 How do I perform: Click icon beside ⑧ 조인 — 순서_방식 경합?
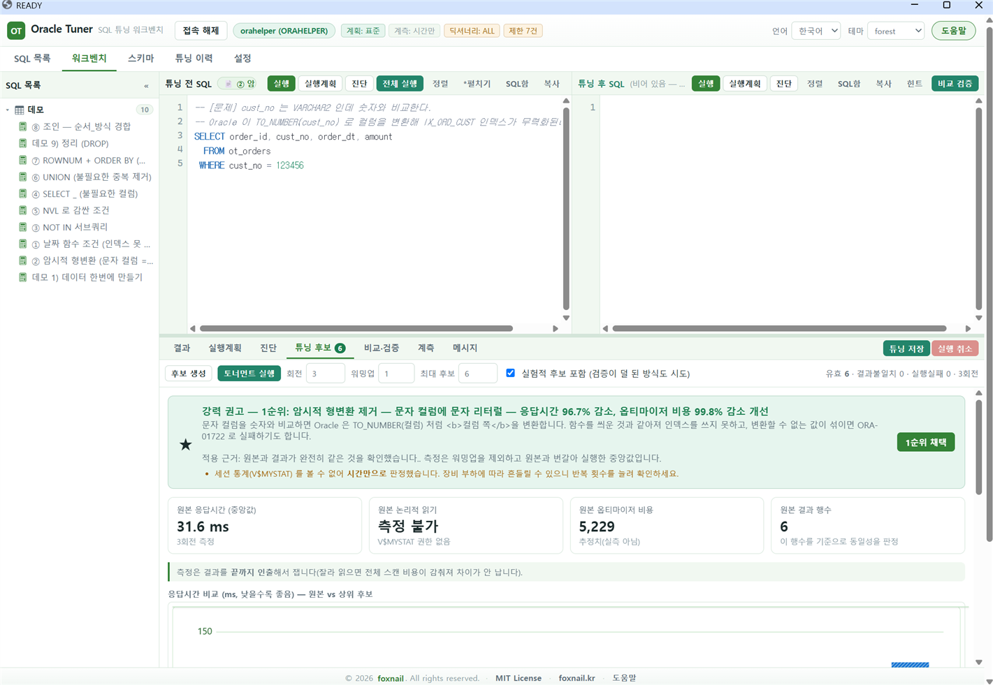[23, 126]
